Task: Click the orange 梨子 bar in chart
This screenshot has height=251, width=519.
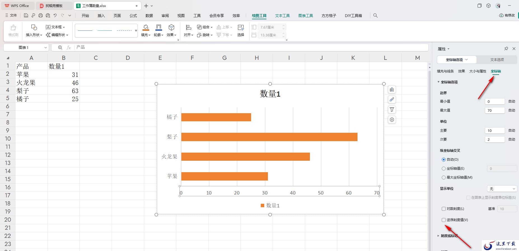Action: (269, 137)
